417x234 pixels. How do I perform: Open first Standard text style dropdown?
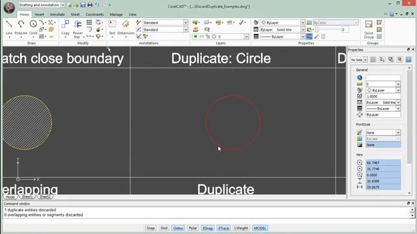(185, 23)
